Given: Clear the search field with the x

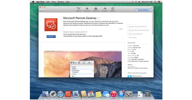Looking at the screenshot, I should (x=151, y=10).
